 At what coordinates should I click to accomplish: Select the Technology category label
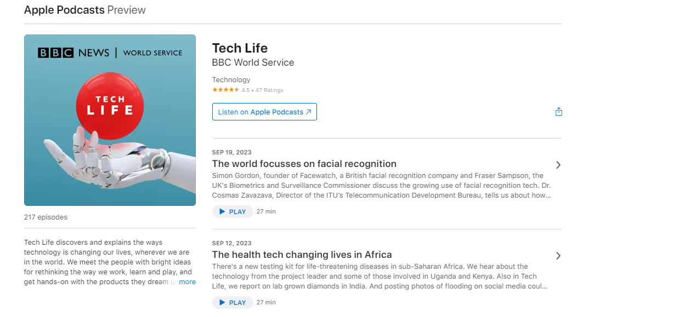point(231,79)
